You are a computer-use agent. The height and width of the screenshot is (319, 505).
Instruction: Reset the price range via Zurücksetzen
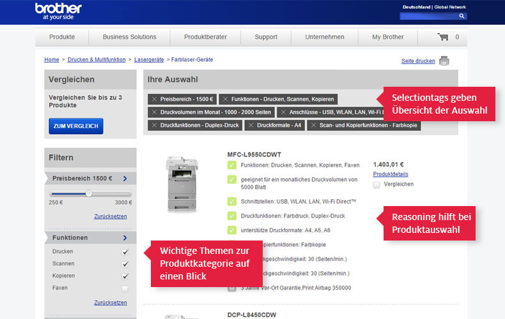(111, 216)
